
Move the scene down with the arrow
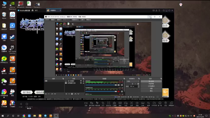[55, 94]
